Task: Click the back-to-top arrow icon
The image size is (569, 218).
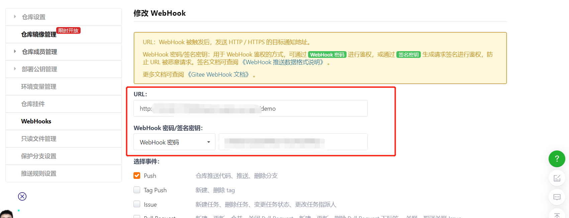Action: 557,215
